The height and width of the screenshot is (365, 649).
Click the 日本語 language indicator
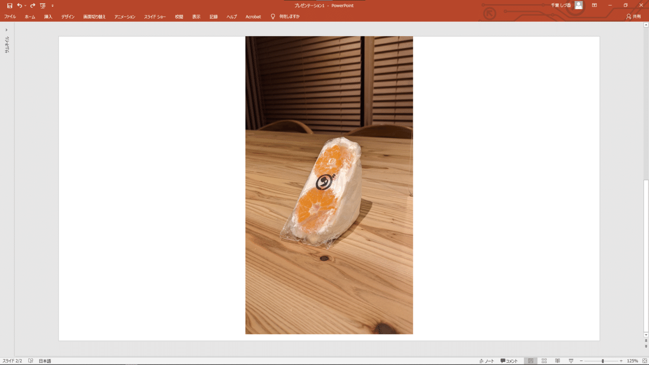(x=45, y=361)
